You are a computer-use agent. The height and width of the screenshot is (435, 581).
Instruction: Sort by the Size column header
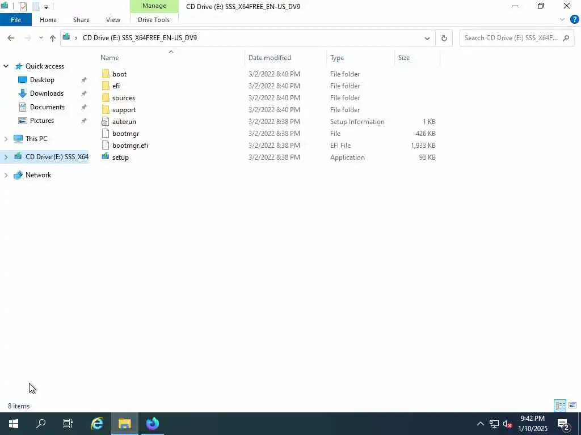(404, 58)
